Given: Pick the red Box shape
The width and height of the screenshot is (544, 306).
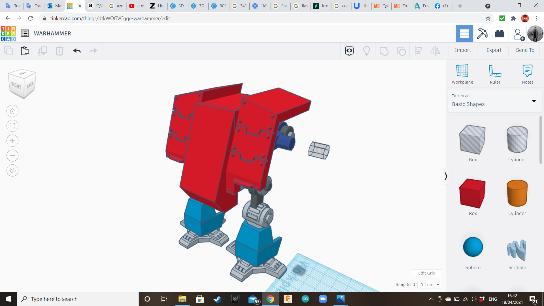Looking at the screenshot, I should click(x=472, y=194).
